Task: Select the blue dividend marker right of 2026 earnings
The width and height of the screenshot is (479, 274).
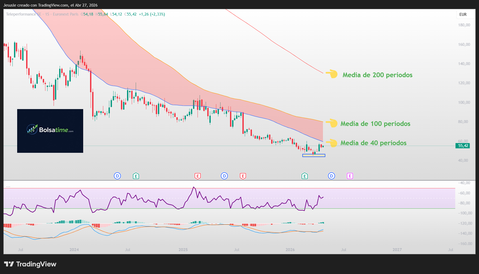Action: point(331,176)
